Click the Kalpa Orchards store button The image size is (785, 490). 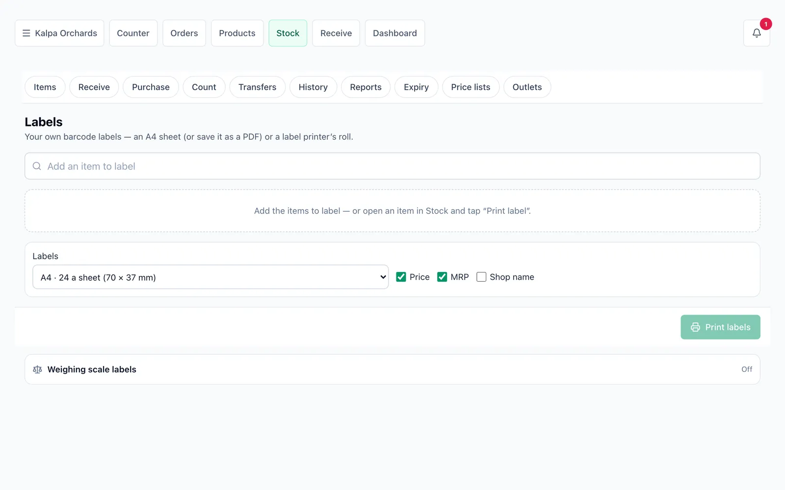coord(59,33)
